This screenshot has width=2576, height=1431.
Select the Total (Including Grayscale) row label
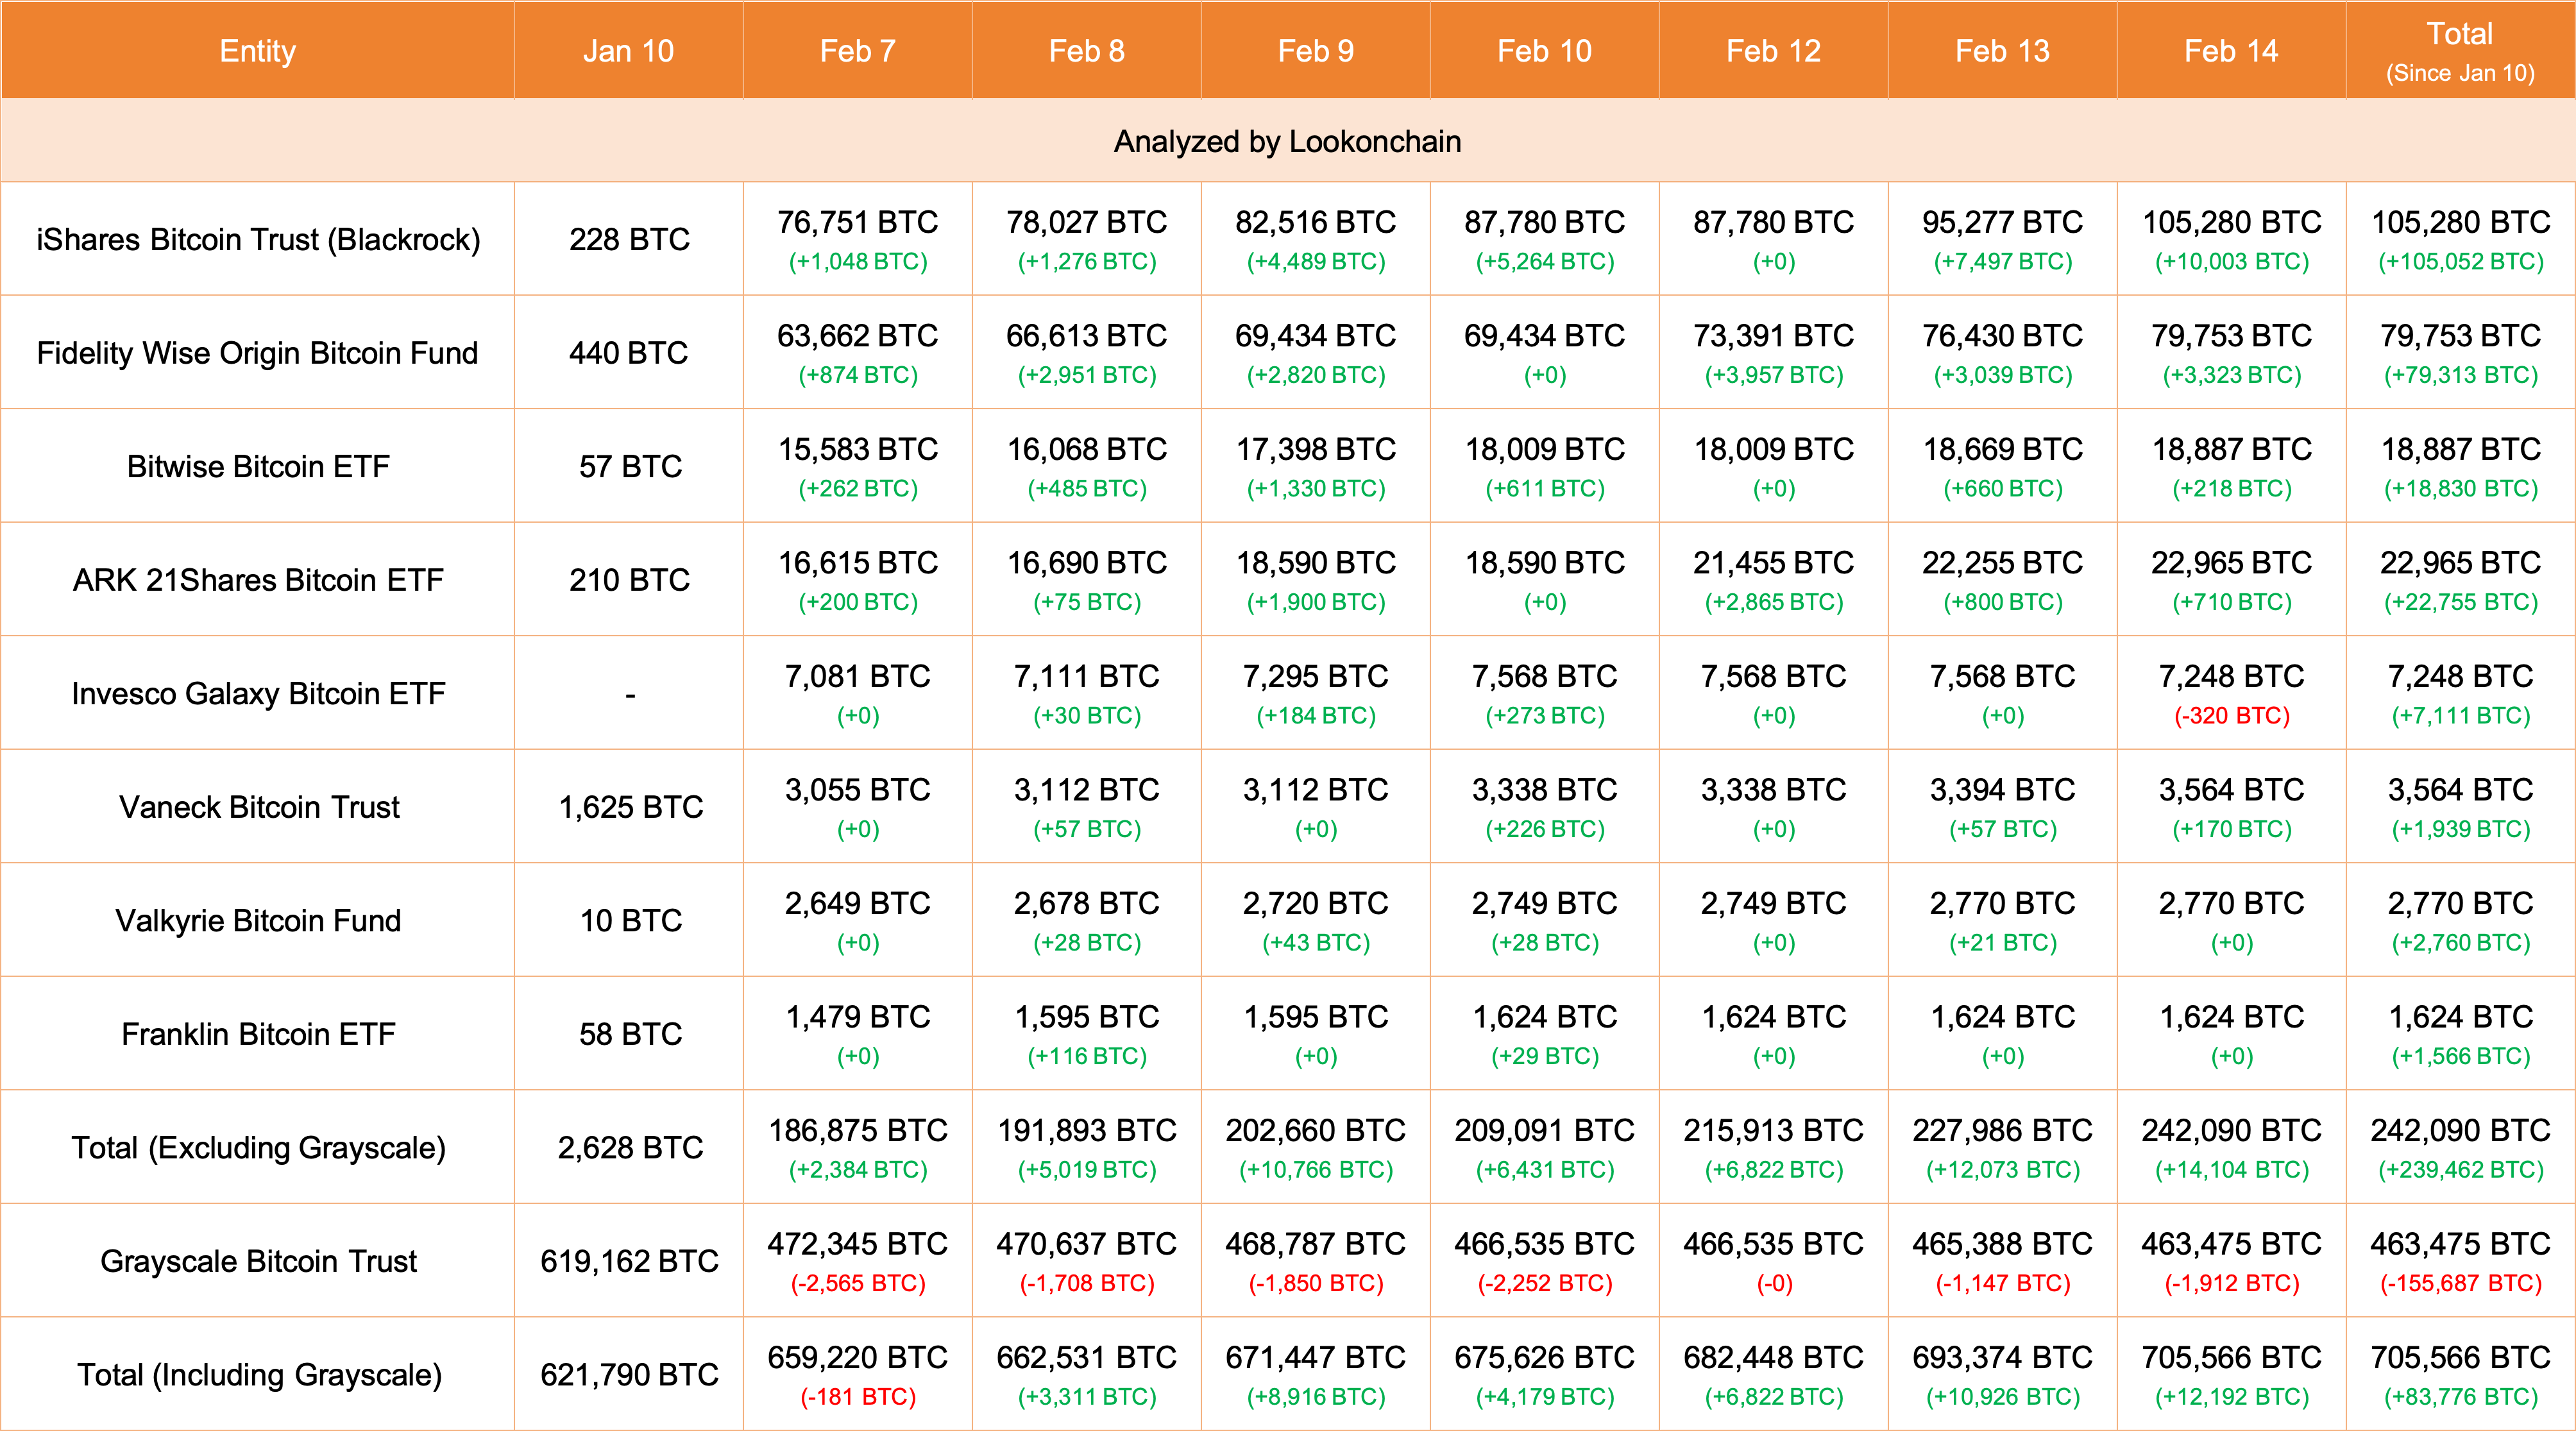pyautogui.click(x=258, y=1375)
